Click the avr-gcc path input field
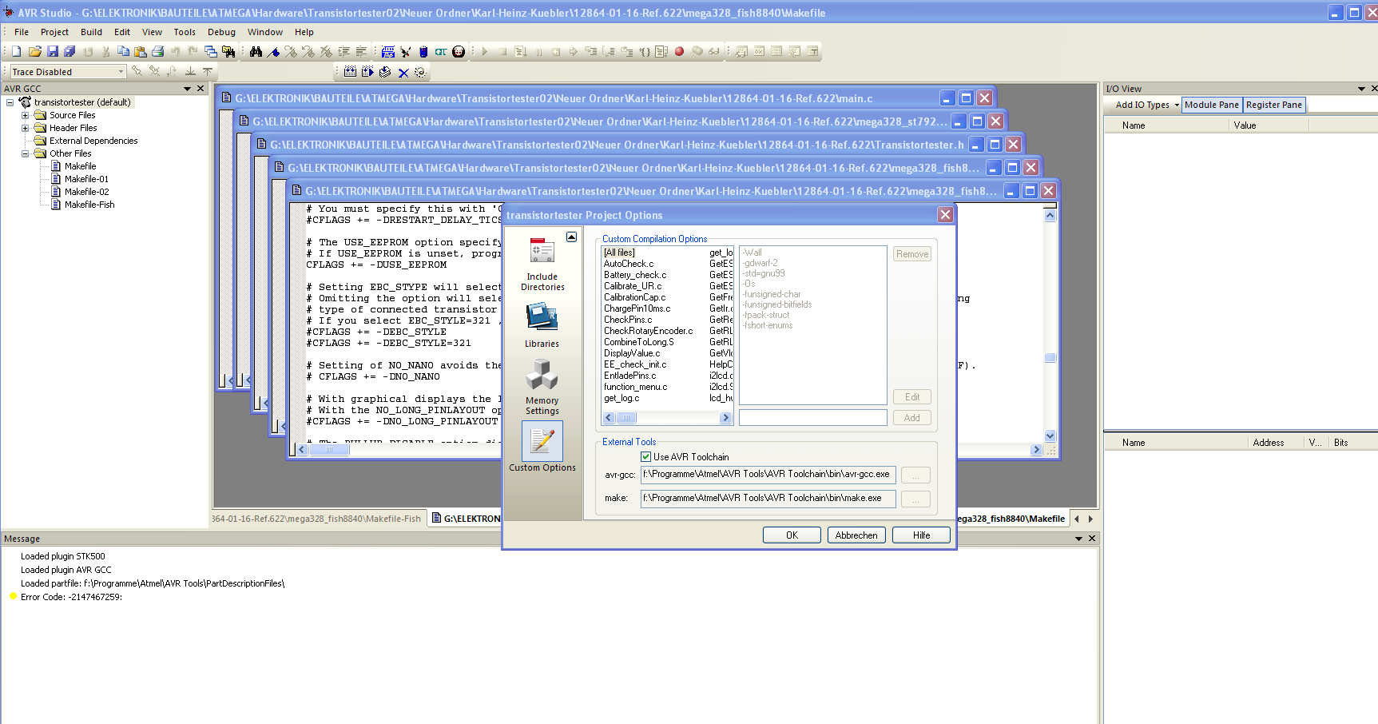The height and width of the screenshot is (724, 1378). click(x=768, y=475)
